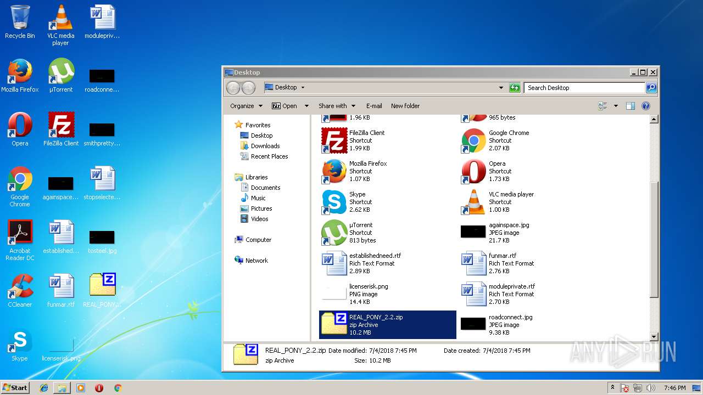This screenshot has height=395, width=703.
Task: Show hidden system tray icons
Action: point(612,388)
